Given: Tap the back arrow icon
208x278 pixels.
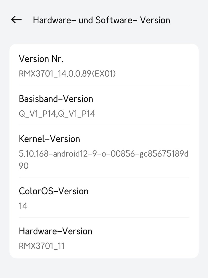Looking at the screenshot, I should tap(16, 20).
